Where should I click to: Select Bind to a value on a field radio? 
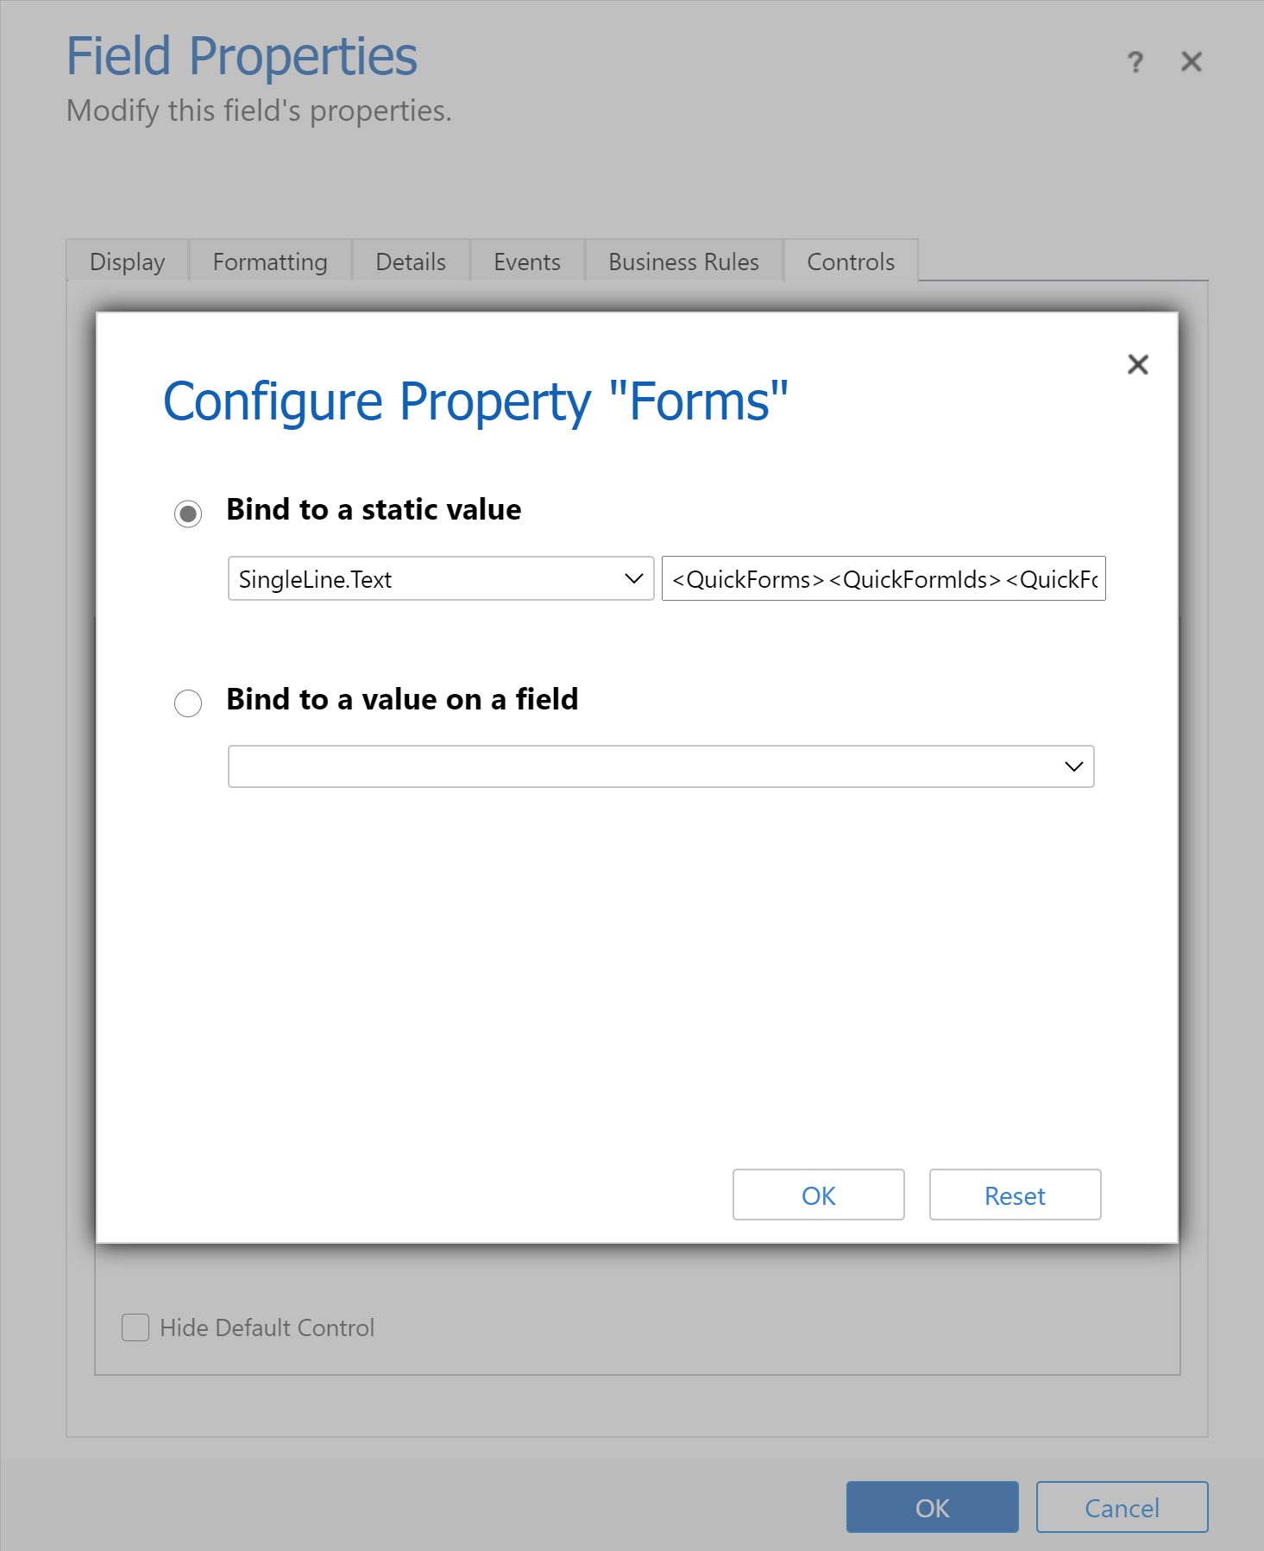[188, 703]
